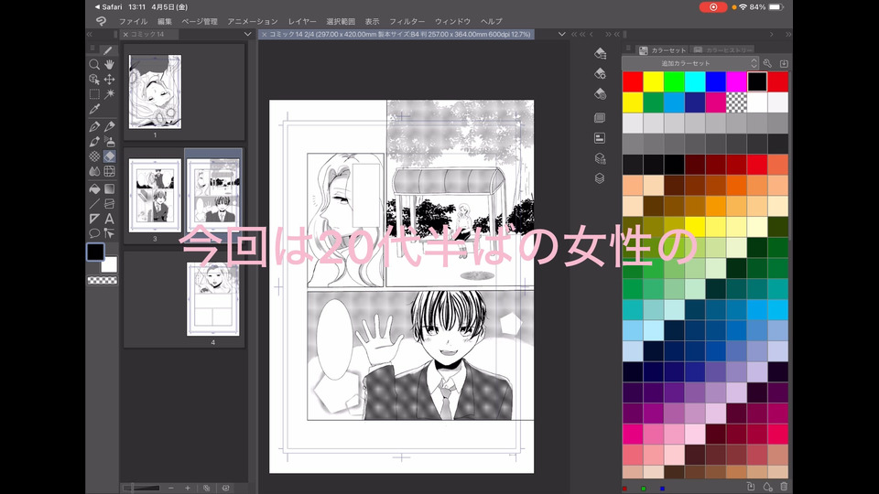Expand the page manager tab dropdown arrow
This screenshot has height=494, width=879.
coord(247,34)
